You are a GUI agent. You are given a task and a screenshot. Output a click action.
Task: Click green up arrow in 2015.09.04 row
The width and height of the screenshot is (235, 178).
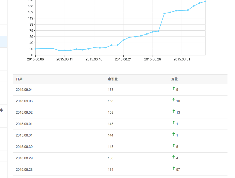(x=174, y=88)
